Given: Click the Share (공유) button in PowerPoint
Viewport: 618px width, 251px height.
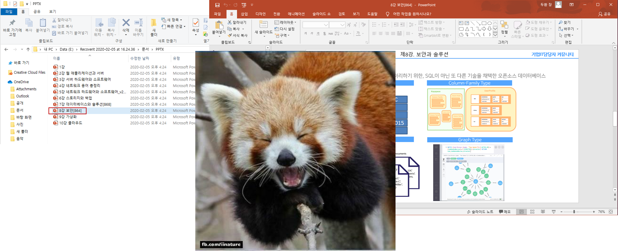Looking at the screenshot, I should click(604, 14).
